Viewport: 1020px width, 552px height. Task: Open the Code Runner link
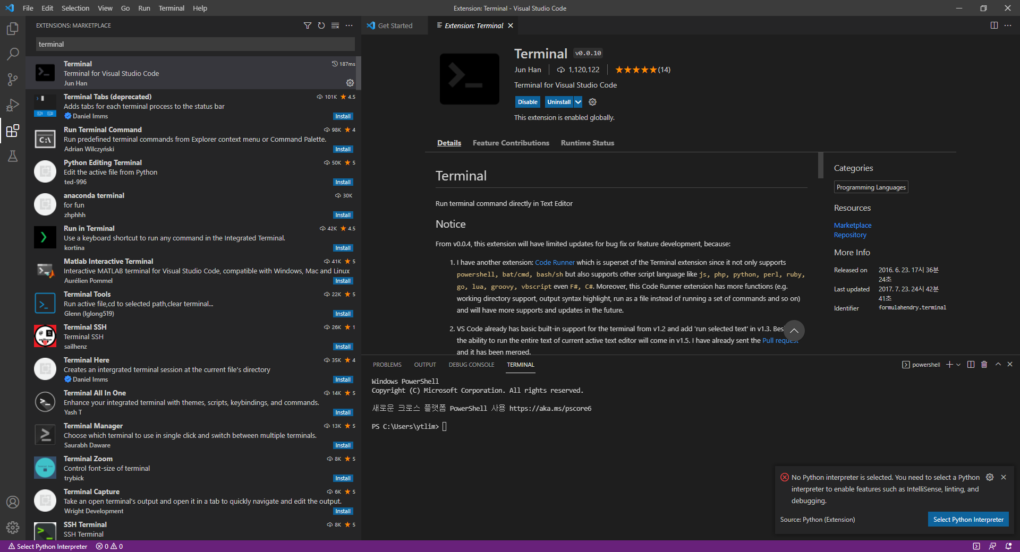tap(555, 263)
